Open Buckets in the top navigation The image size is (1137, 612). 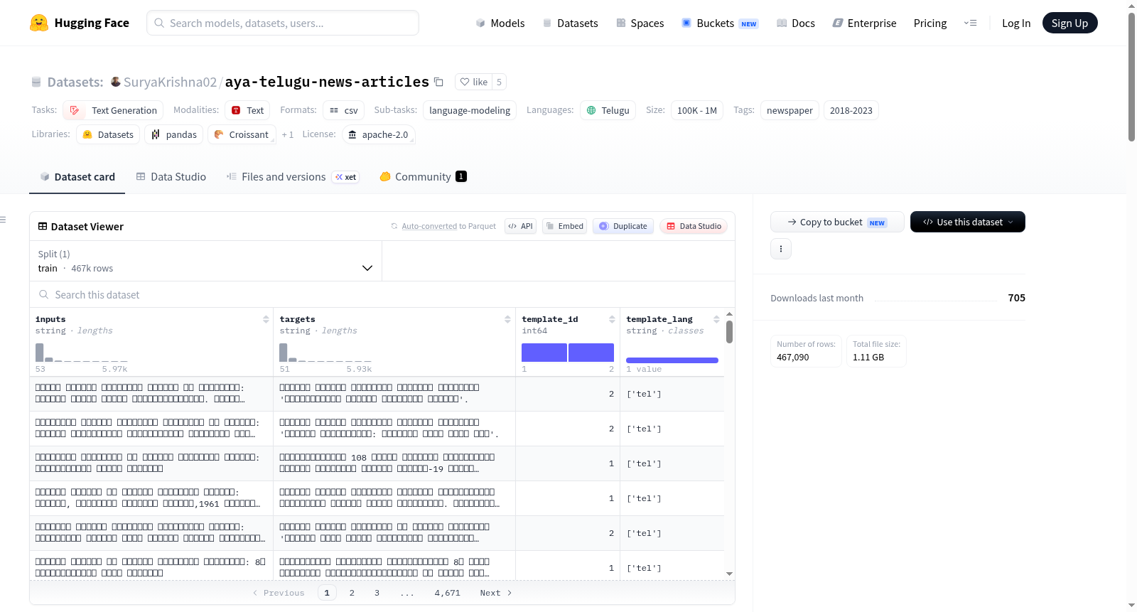(720, 23)
